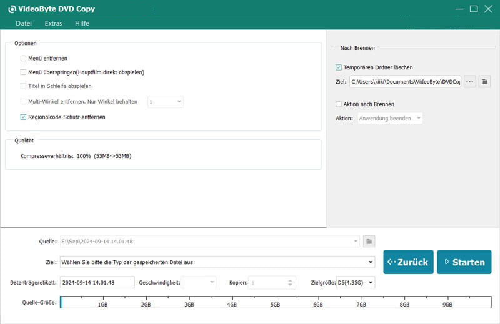
Task: Minimize the VideoByte window
Action: coord(459,9)
